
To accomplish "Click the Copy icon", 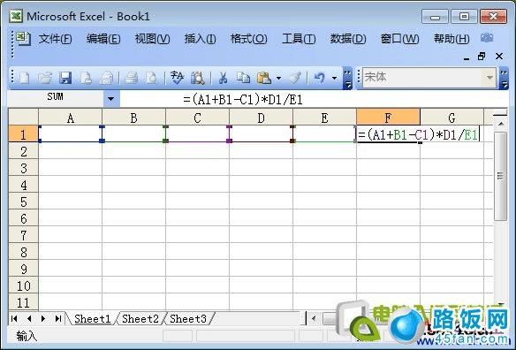I will [x=243, y=78].
